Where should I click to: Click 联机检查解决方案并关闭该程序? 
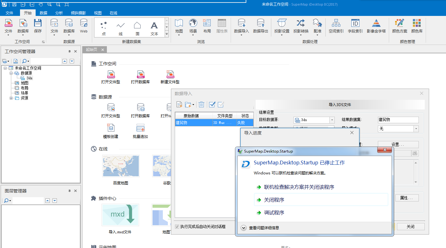(321, 187)
